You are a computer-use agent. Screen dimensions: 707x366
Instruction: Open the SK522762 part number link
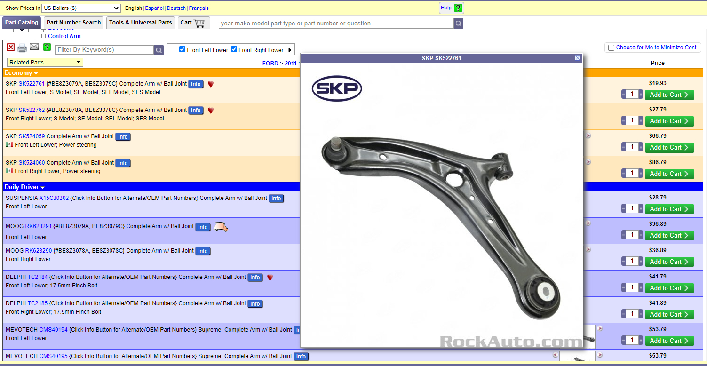tap(32, 110)
